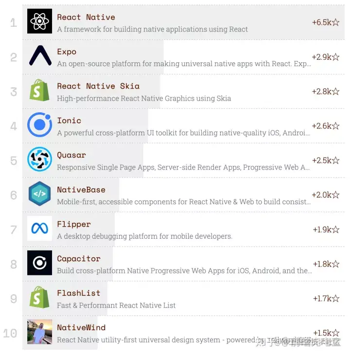
Task: Click the Meta infinity logo beside Flipper
Action: (x=39, y=228)
